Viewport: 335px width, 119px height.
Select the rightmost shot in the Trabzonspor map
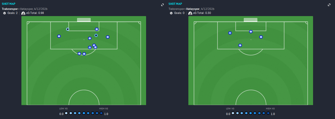108,37
